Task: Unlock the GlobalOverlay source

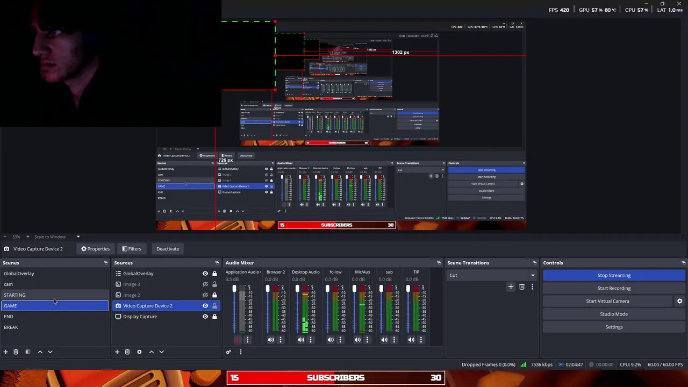Action: tap(214, 274)
